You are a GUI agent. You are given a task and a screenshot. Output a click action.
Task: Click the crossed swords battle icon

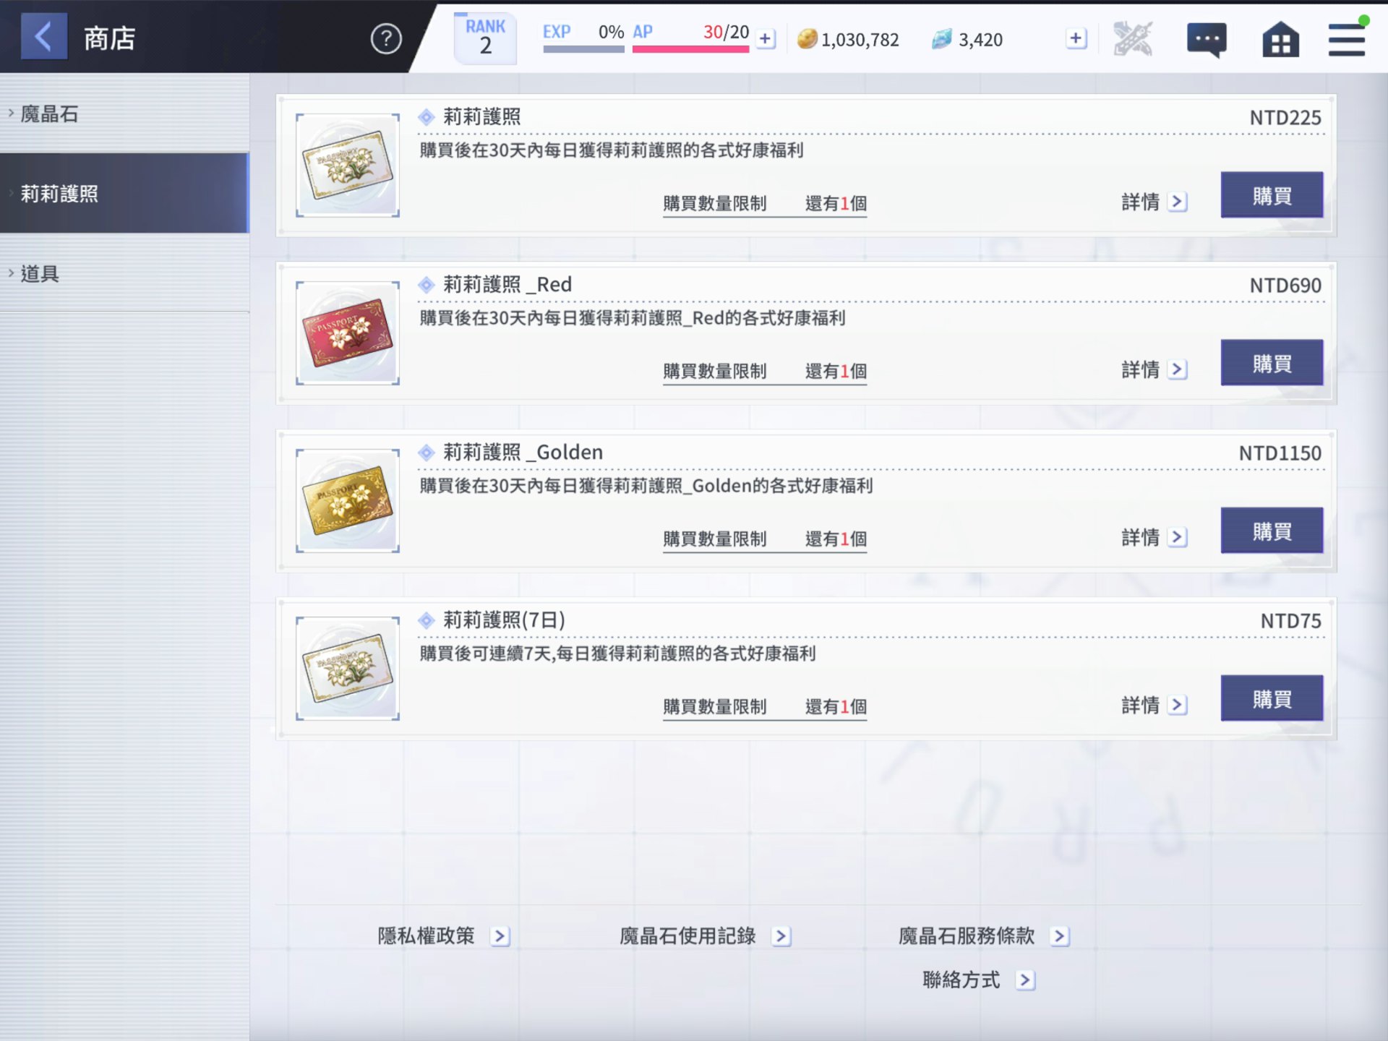[x=1133, y=39]
